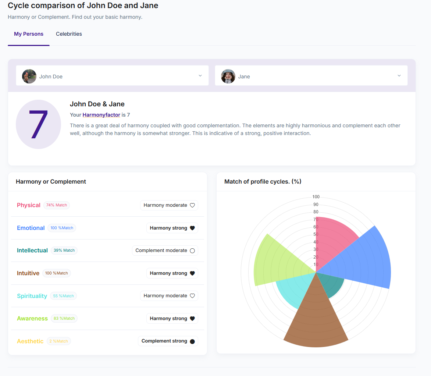This screenshot has height=376, width=431.
Task: Expand chevron in John Doe selector
Action: point(200,76)
